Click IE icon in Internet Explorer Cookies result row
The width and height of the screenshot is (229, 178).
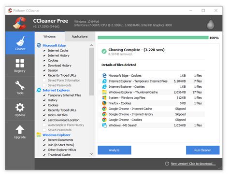click(x=104, y=87)
